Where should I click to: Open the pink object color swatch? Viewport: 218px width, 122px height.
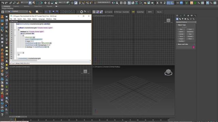pos(193,47)
